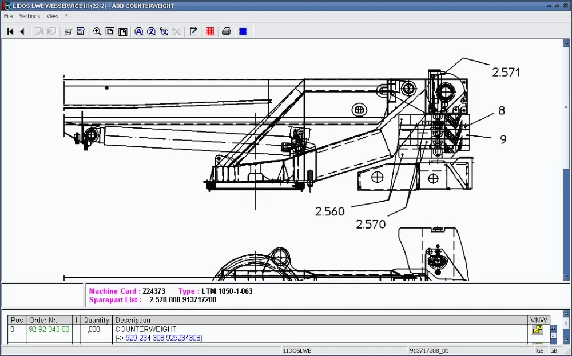Select the circled 2 toolbar icon
The image size is (572, 356).
click(x=151, y=31)
